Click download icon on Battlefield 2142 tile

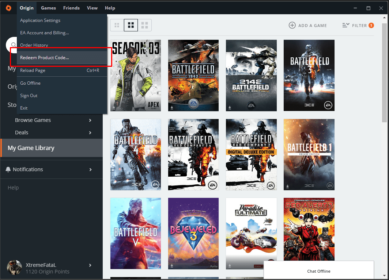point(230,108)
